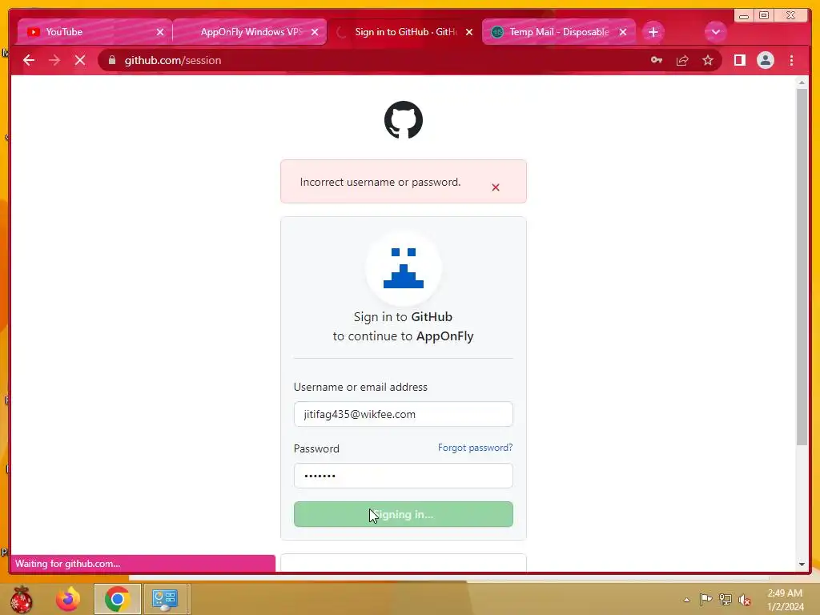Click the Username or email address field
820x615 pixels.
tap(404, 414)
